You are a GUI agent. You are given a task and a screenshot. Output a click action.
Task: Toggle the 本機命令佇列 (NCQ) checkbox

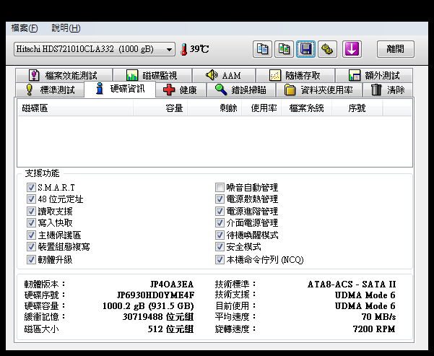(x=220, y=260)
